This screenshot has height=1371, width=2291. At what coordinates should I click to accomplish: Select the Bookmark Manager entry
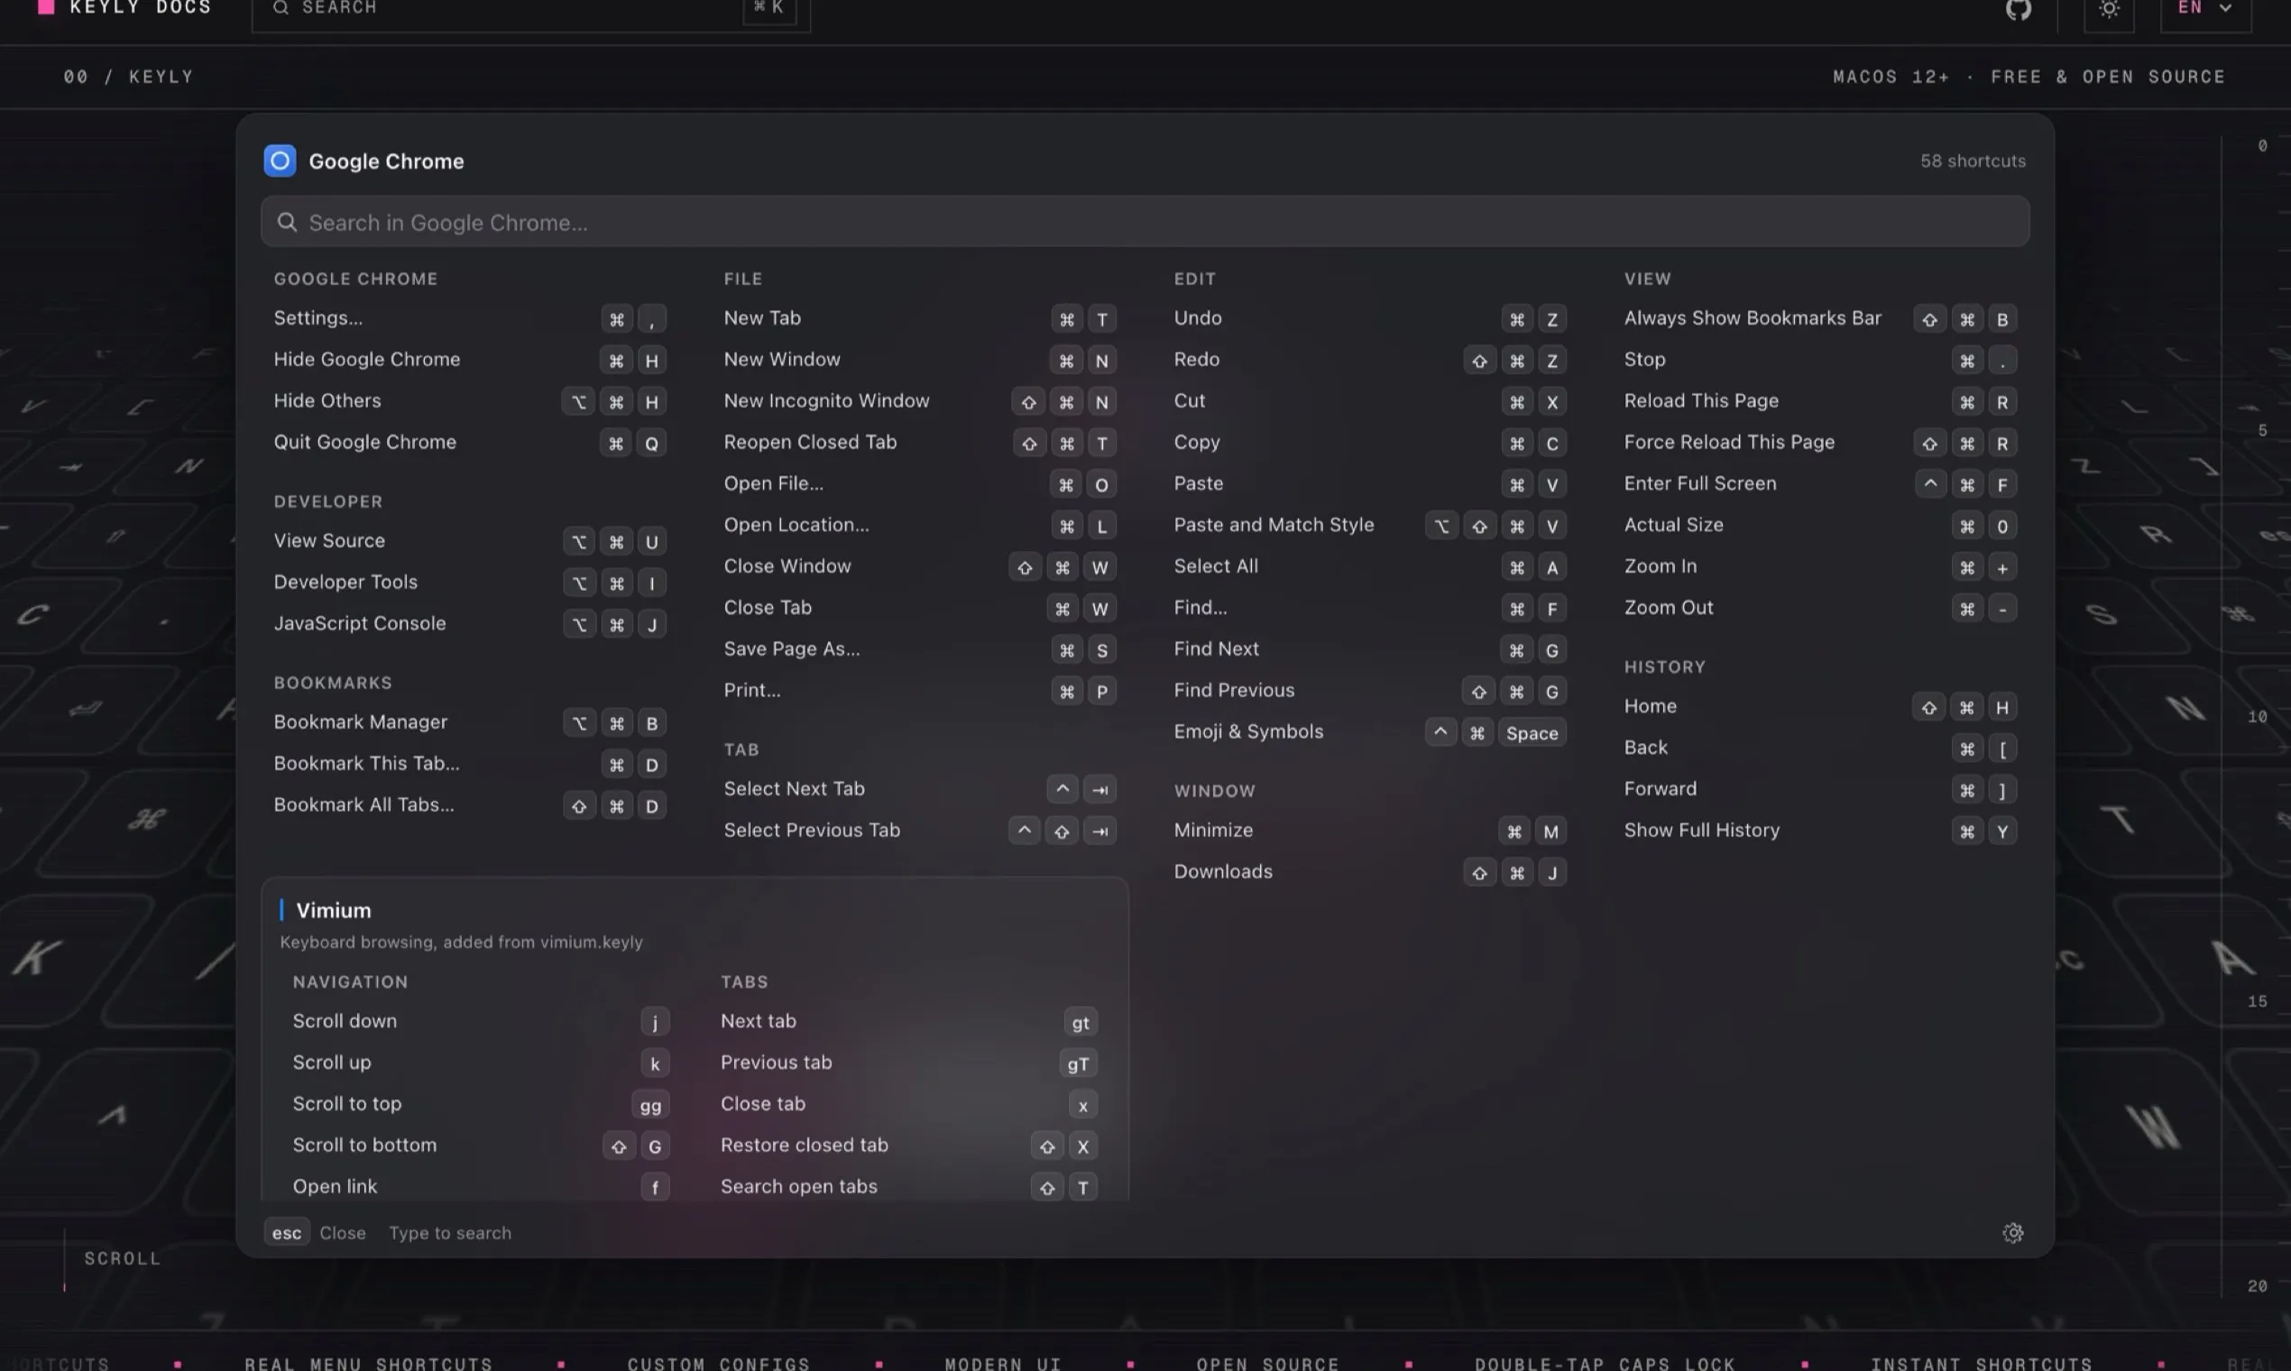coord(469,722)
